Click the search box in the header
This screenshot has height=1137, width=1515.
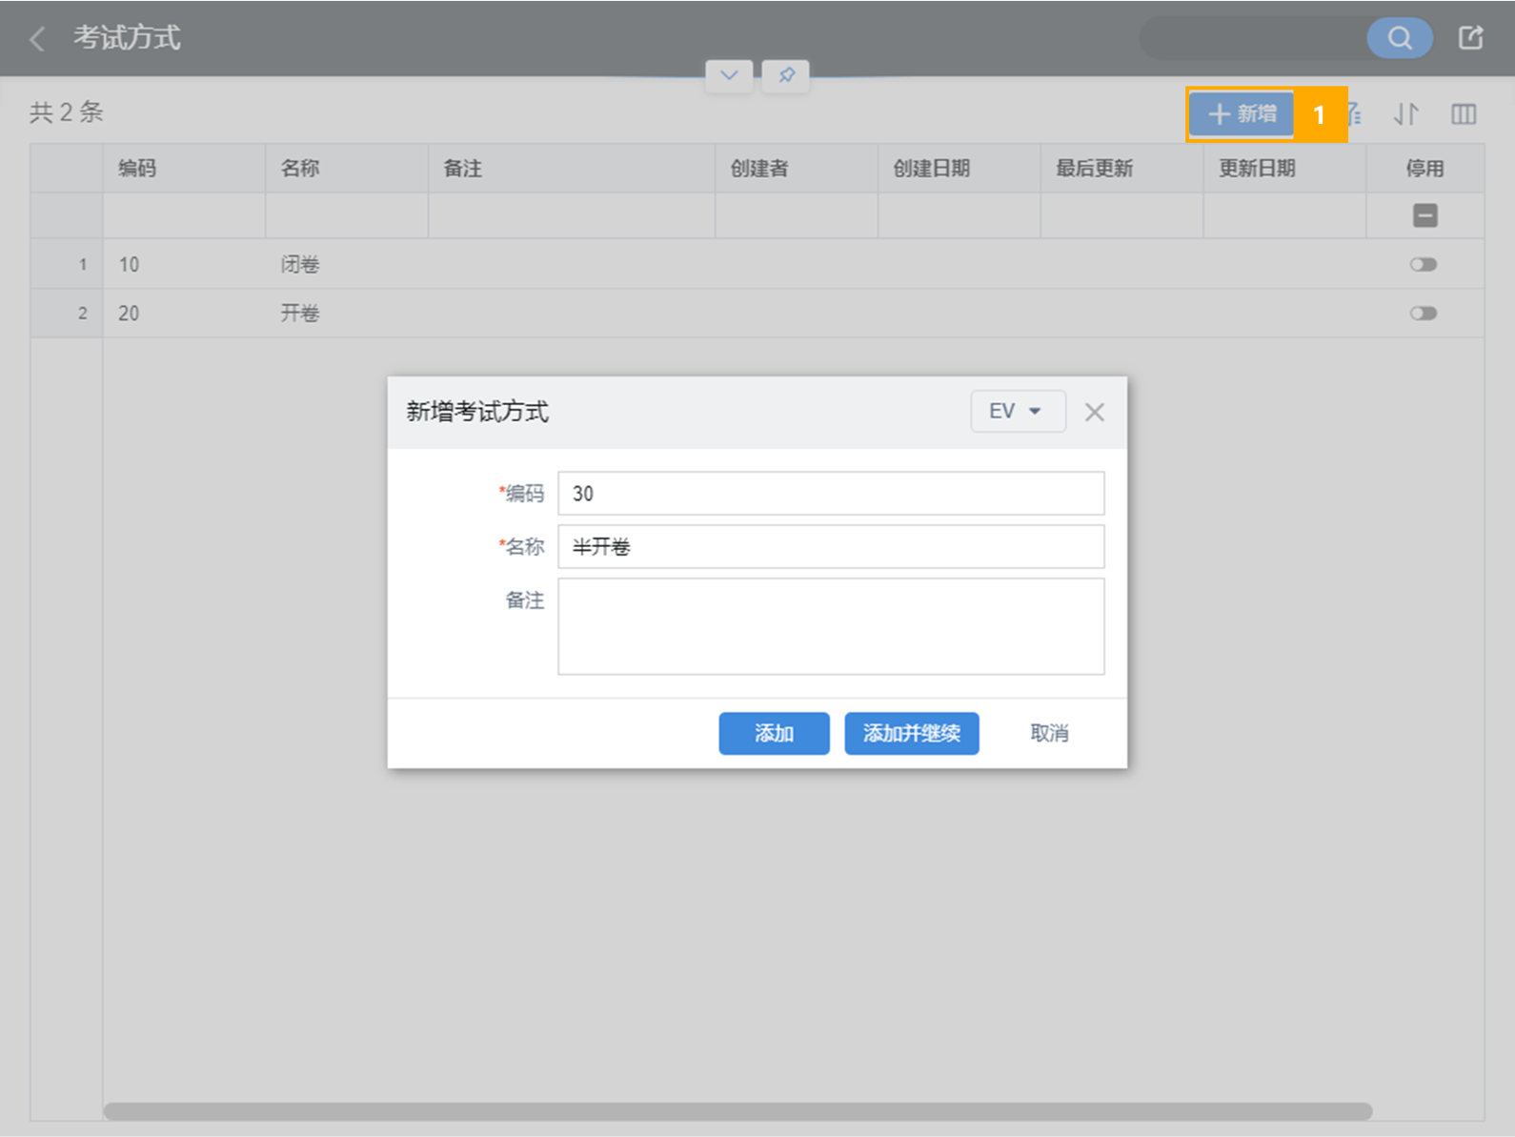pos(1254,38)
